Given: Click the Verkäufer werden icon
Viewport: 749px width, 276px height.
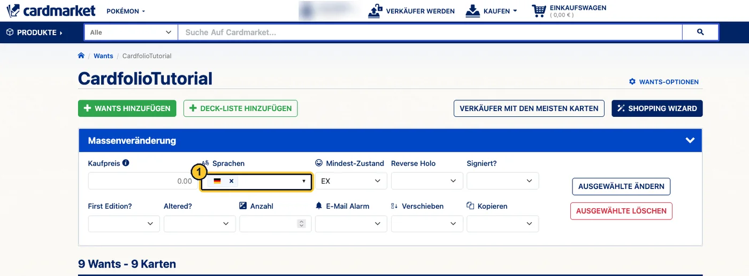Looking at the screenshot, I should (x=376, y=11).
